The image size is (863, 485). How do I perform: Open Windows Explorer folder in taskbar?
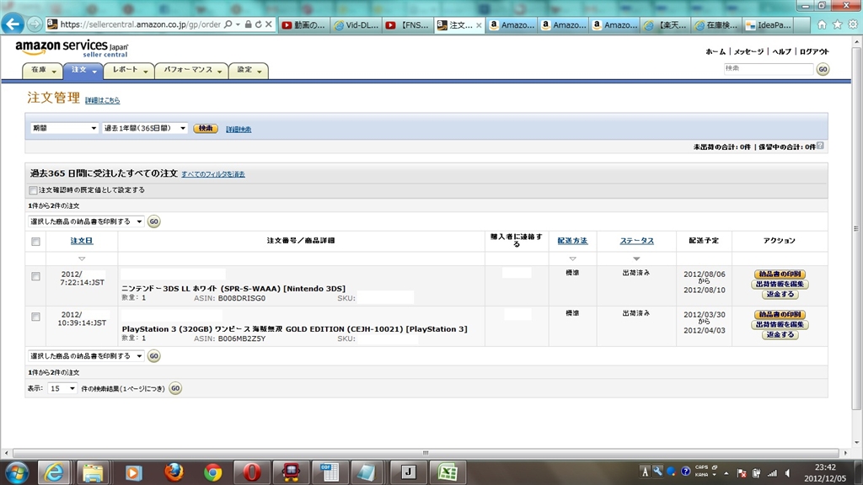(93, 472)
